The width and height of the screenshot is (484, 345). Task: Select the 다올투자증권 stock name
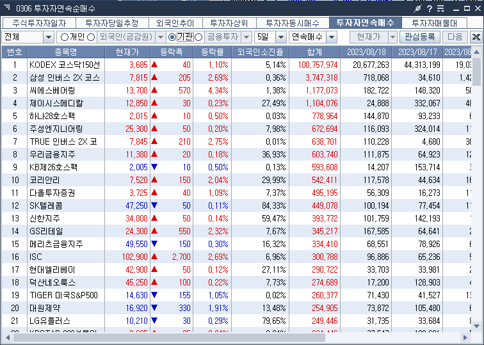click(x=52, y=193)
